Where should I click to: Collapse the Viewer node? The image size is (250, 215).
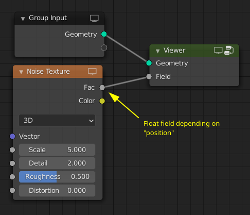(x=158, y=51)
